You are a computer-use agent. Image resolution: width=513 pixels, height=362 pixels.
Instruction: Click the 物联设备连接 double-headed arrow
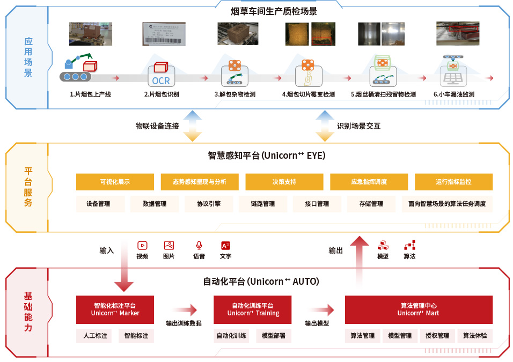tap(192, 126)
